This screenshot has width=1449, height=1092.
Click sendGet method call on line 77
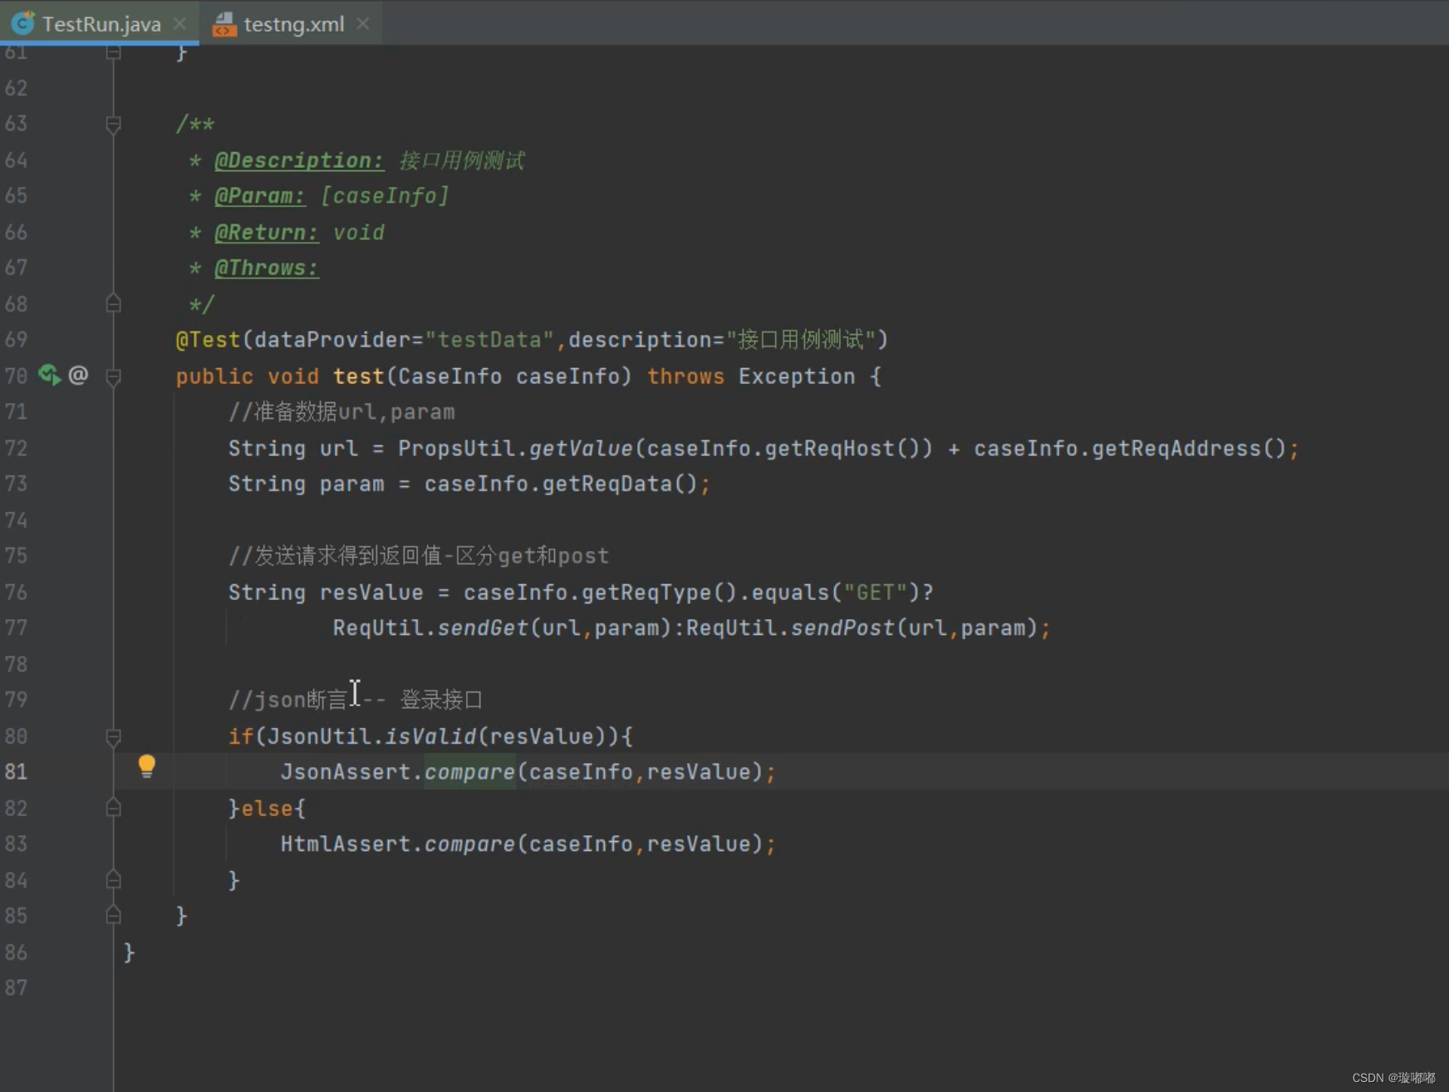tap(483, 627)
